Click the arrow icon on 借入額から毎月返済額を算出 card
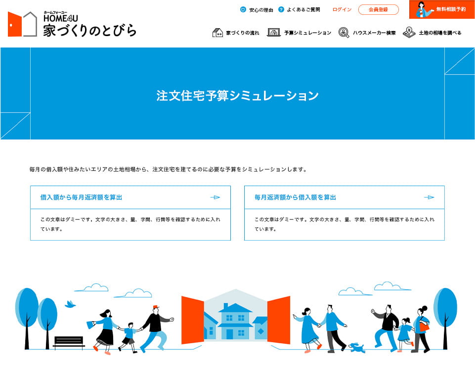This screenshot has width=475, height=375. [x=215, y=198]
